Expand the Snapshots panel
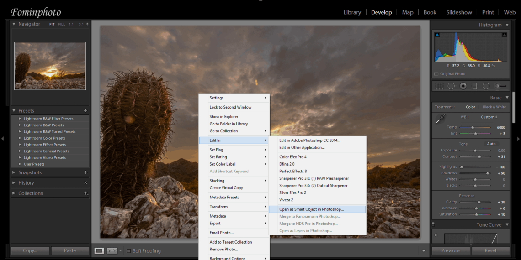Screen dimensions: 521x260 [14, 172]
